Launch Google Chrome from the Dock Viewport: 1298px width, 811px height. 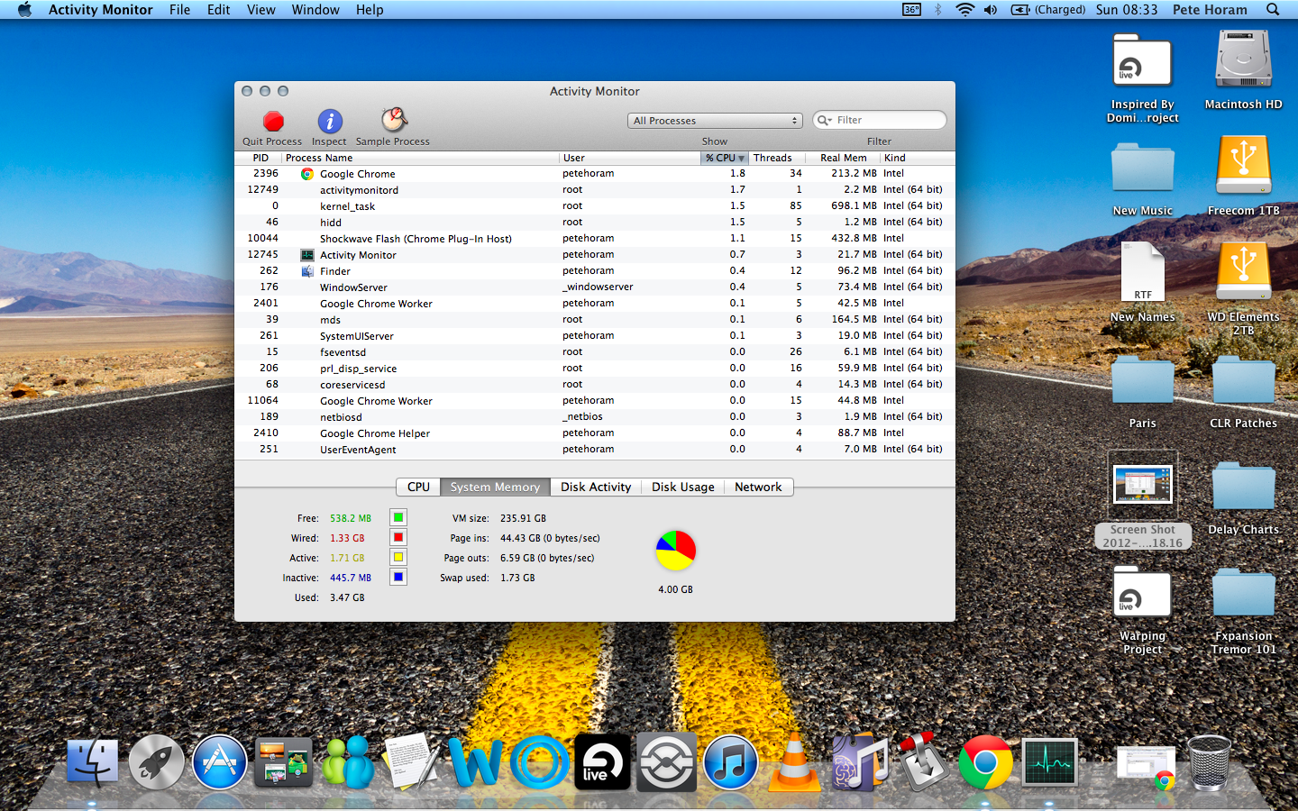click(x=985, y=762)
